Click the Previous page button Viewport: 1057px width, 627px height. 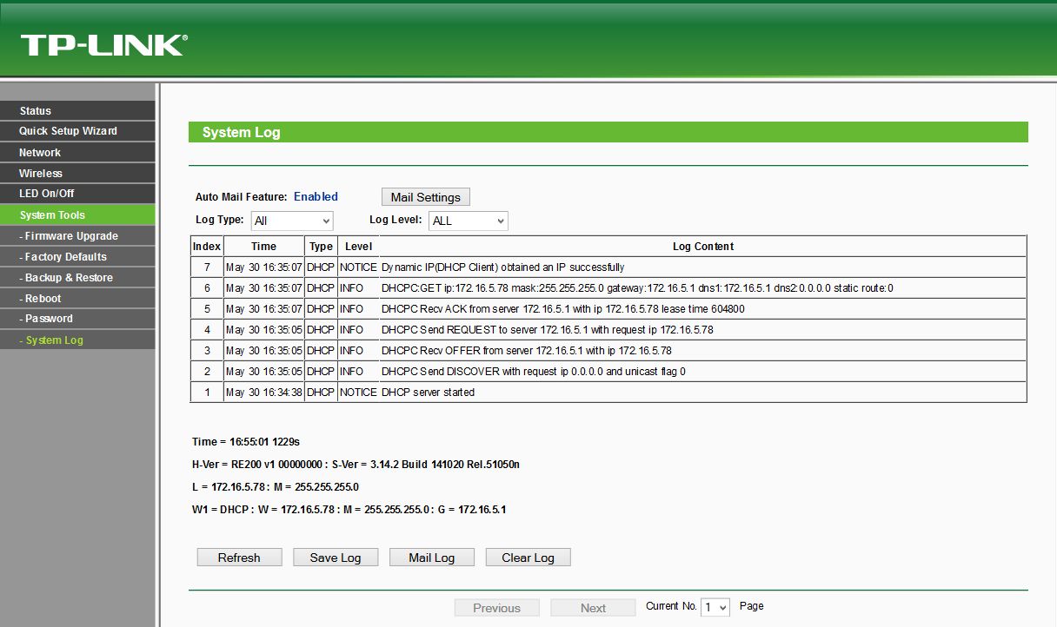[497, 608]
